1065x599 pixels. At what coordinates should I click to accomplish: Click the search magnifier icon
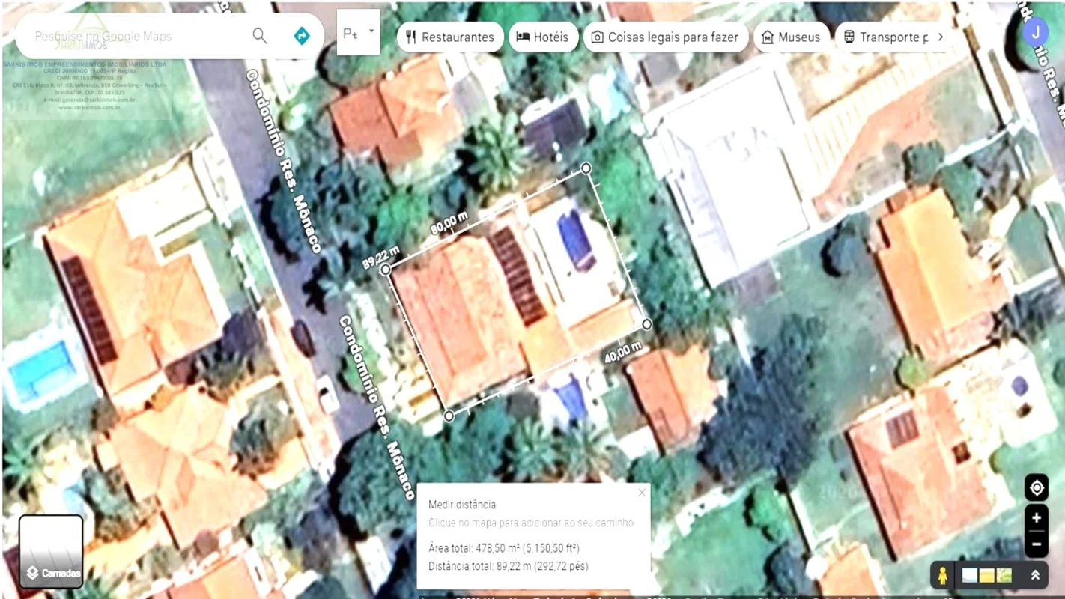260,36
